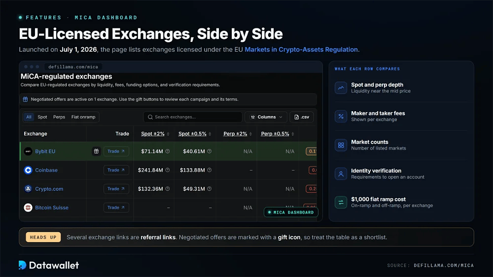This screenshot has width=493, height=277.
Task: Click the Spot and perp depth chart icon
Action: point(341,88)
